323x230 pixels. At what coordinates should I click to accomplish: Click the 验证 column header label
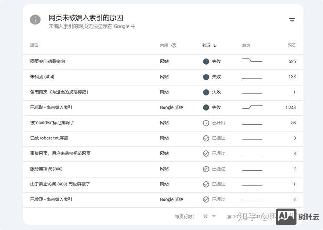click(x=206, y=46)
